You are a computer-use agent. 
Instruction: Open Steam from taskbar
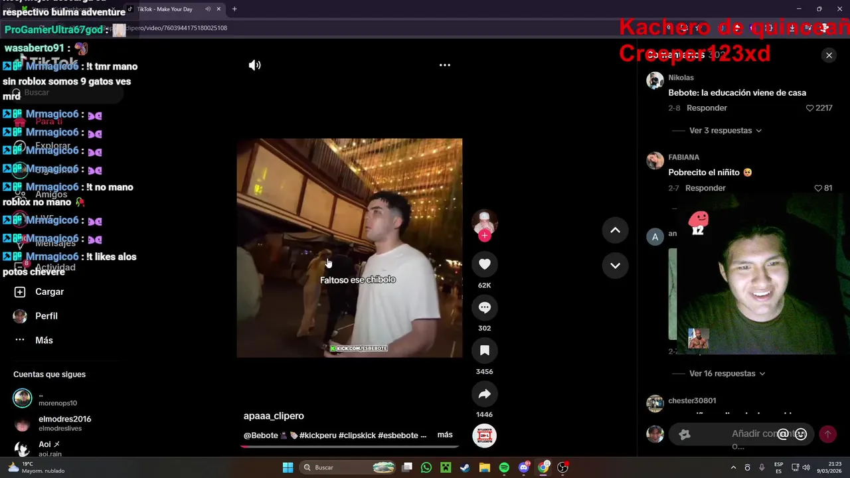pyautogui.click(x=465, y=467)
